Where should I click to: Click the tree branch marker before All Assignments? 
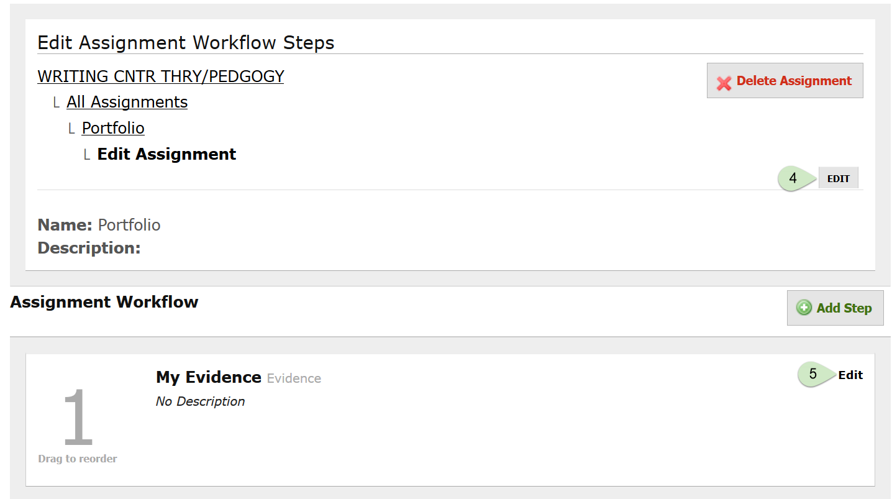[x=57, y=103]
